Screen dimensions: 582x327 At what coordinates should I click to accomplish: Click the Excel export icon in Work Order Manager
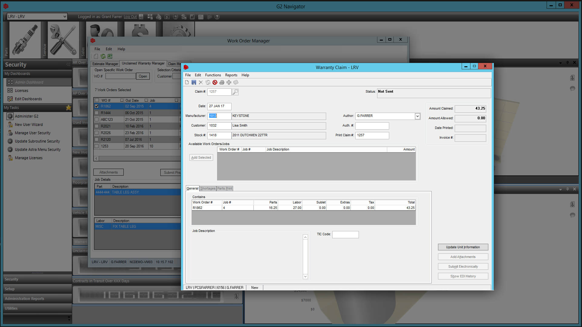point(110,56)
